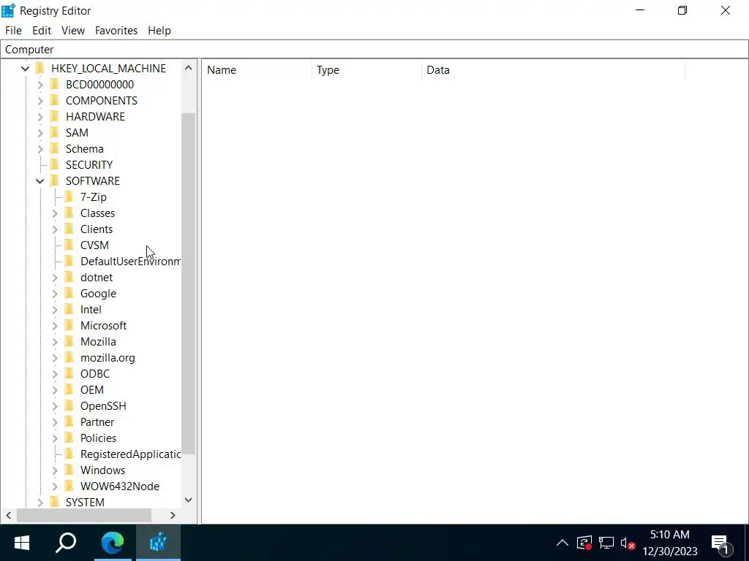Open taskbar Search
This screenshot has width=749, height=561.
pos(66,543)
